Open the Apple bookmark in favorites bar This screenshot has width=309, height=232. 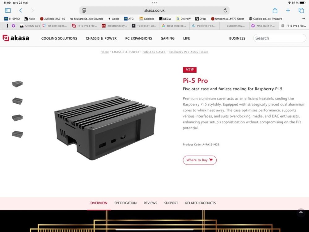114,19
